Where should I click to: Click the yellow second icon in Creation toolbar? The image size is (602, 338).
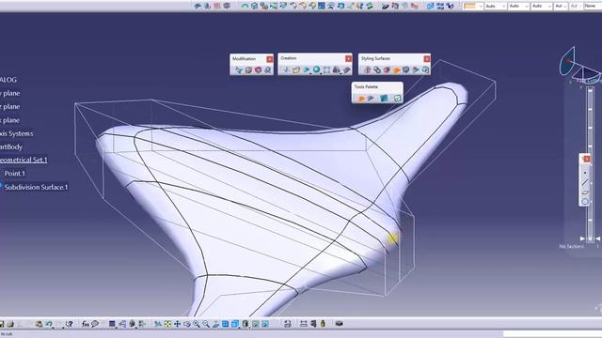(x=296, y=69)
